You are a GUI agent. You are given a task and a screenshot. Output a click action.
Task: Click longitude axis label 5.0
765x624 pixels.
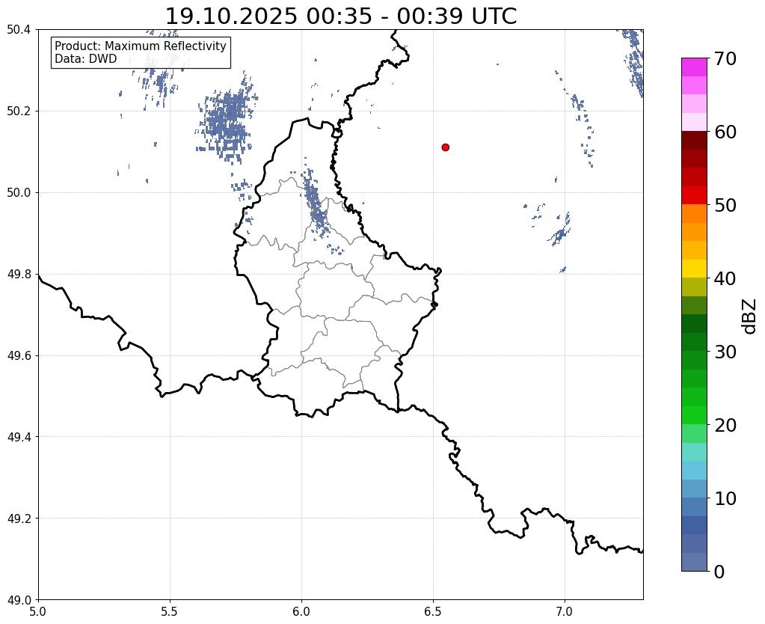(38, 612)
